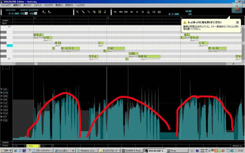
Task: Select the VEL control parameter
Action: (x=5, y=89)
